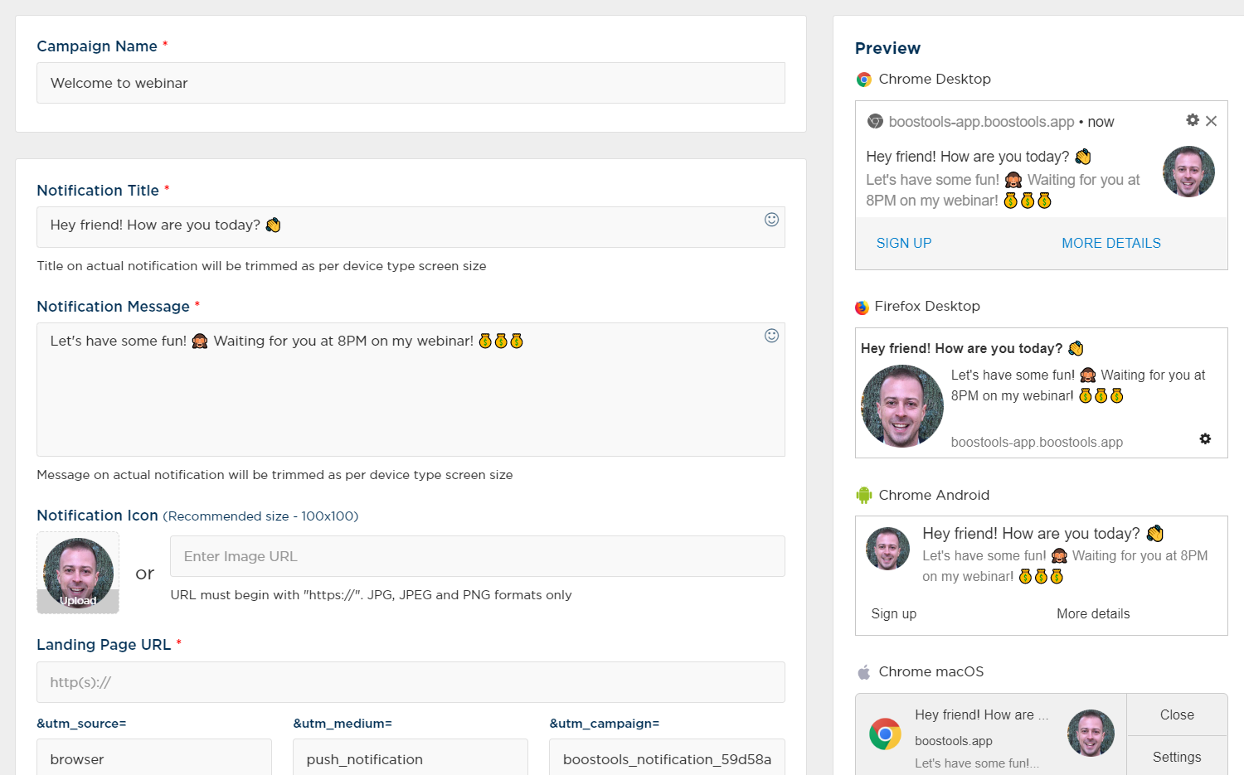Click the site icon next to boostools-app.boostools.app
Viewport: 1244px width, 775px height.
[x=875, y=122]
